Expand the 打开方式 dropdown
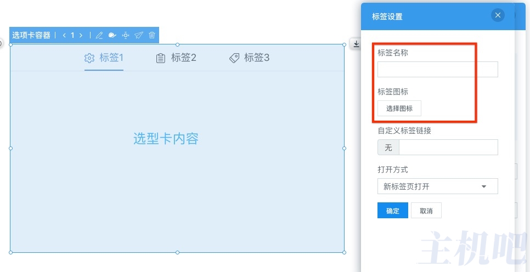 click(x=437, y=186)
